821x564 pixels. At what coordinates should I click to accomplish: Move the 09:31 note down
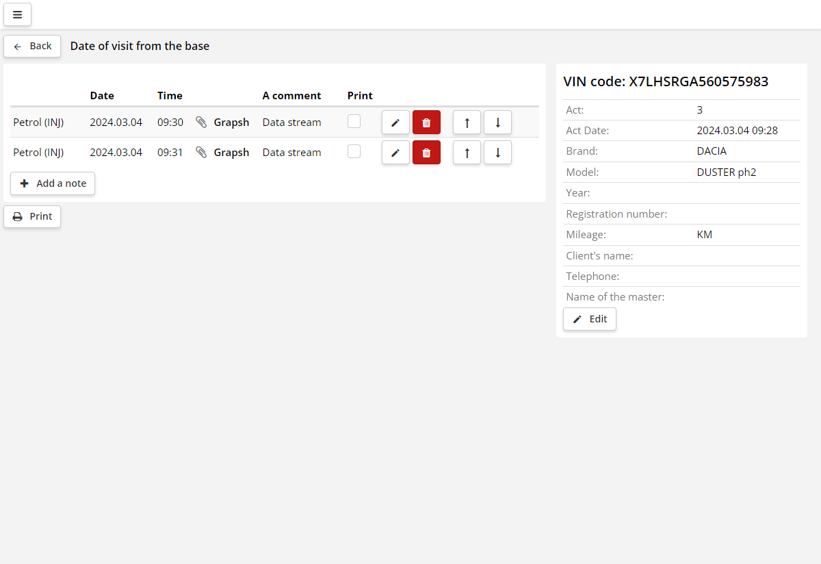[497, 153]
